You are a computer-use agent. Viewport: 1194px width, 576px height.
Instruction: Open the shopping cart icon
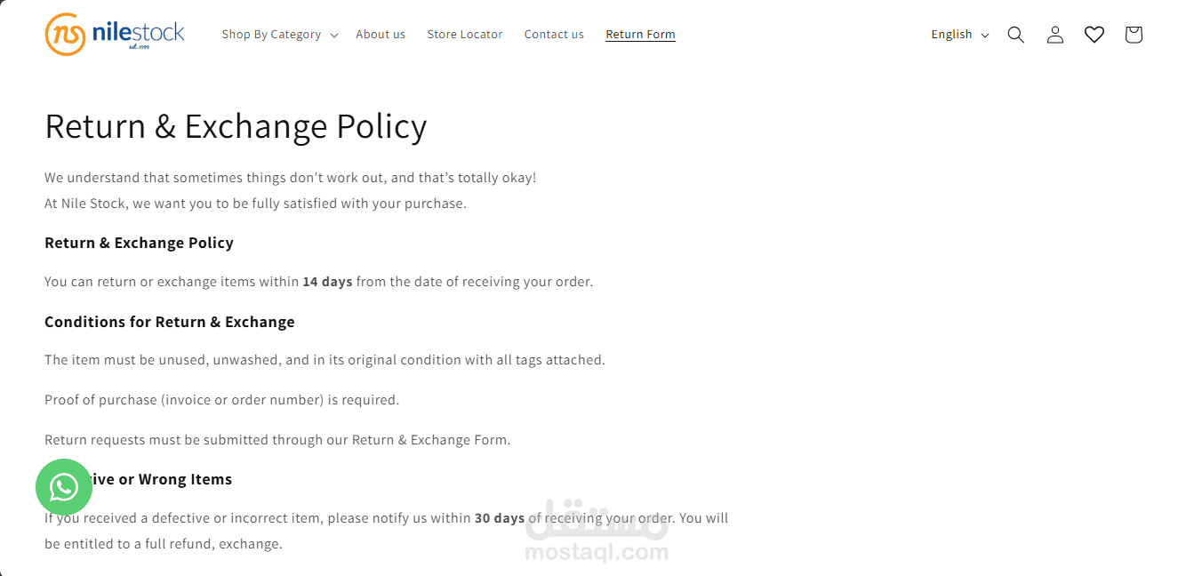1133,35
